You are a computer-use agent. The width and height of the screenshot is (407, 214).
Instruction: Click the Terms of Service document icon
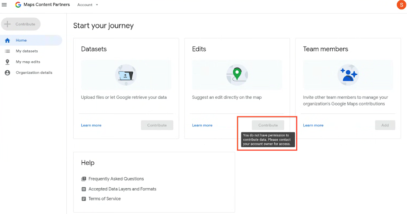click(x=84, y=199)
